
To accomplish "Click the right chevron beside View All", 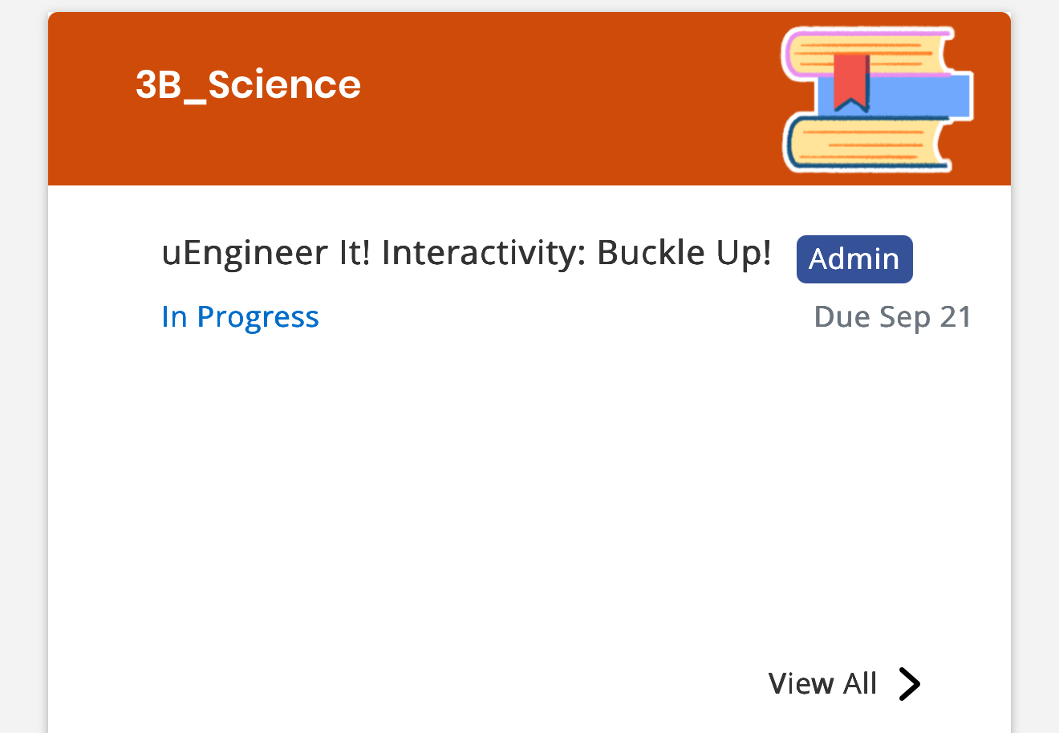I will (x=909, y=684).
